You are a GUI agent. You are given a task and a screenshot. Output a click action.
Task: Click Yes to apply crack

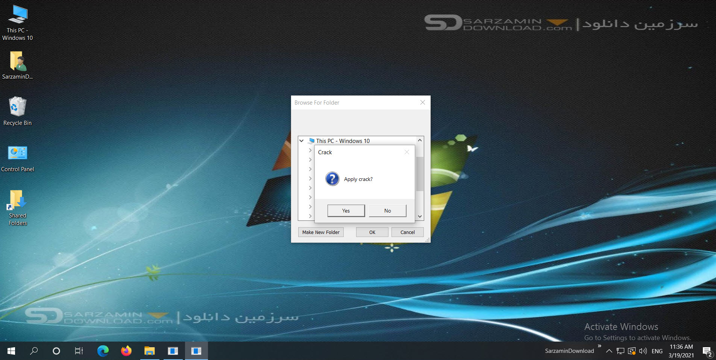click(346, 211)
